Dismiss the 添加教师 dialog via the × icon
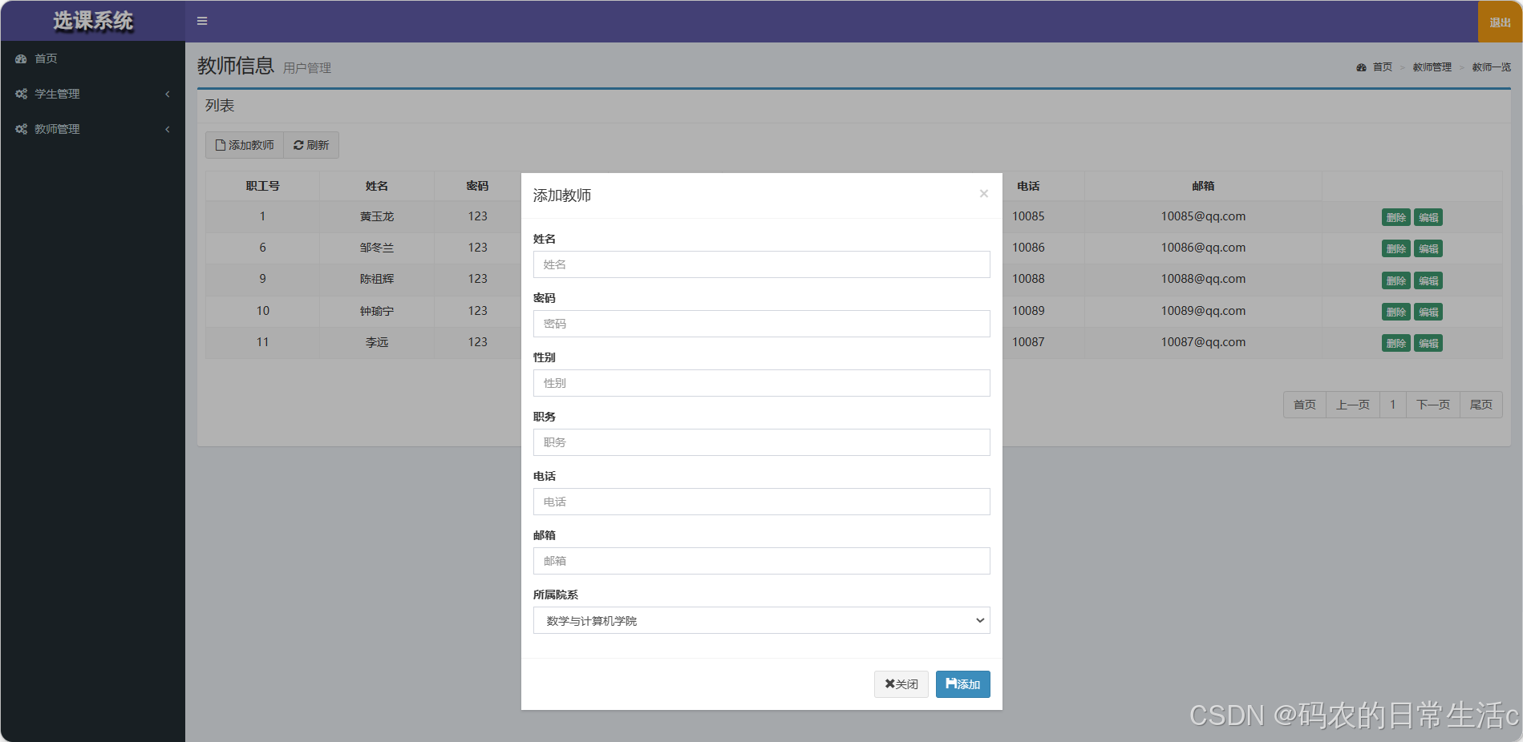1523x742 pixels. 983,194
